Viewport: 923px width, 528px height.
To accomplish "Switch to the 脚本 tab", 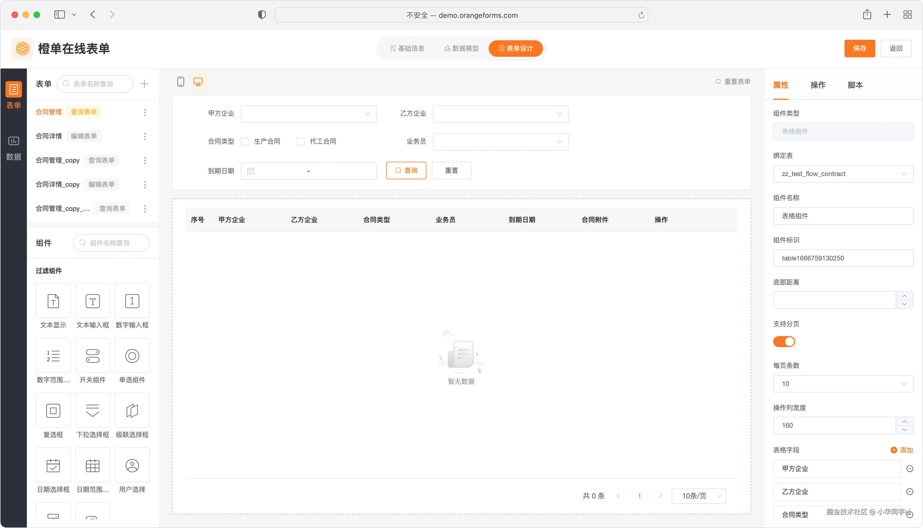I will point(855,85).
